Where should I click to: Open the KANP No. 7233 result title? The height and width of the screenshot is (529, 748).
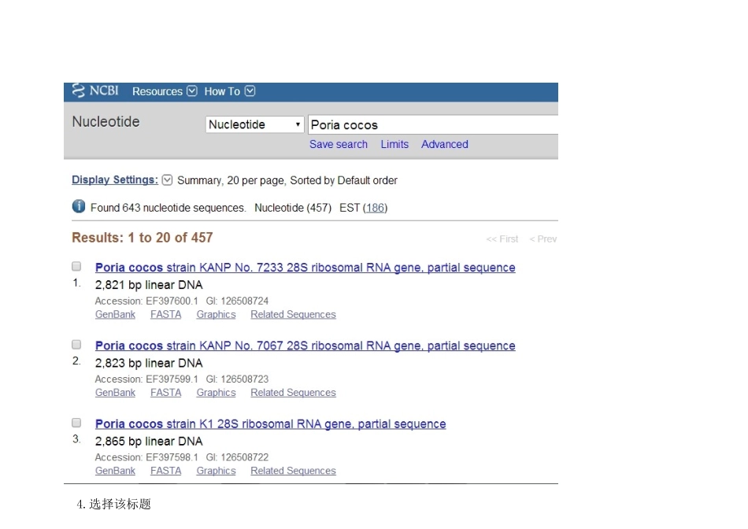pyautogui.click(x=305, y=268)
